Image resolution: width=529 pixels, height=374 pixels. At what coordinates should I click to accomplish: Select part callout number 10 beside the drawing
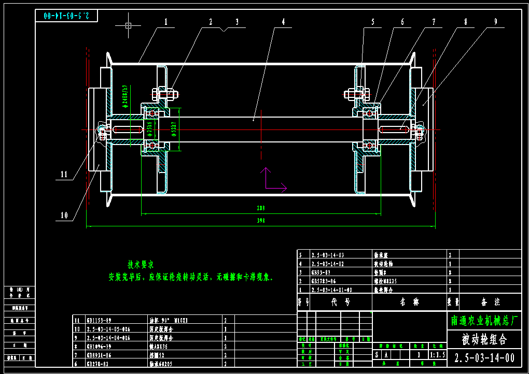(x=64, y=215)
